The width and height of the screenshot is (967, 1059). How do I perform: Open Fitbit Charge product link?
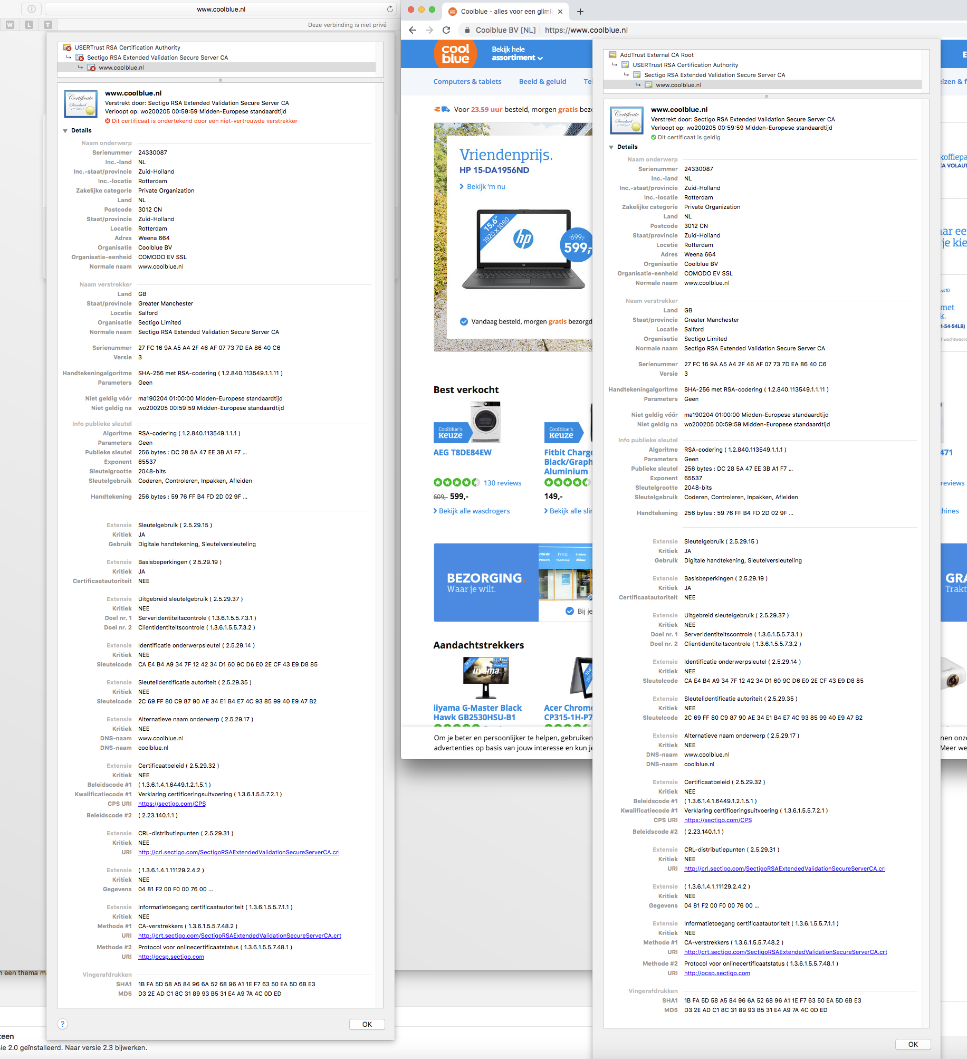click(x=568, y=462)
